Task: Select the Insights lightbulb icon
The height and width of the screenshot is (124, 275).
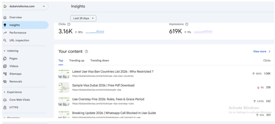Action: coord(5,25)
